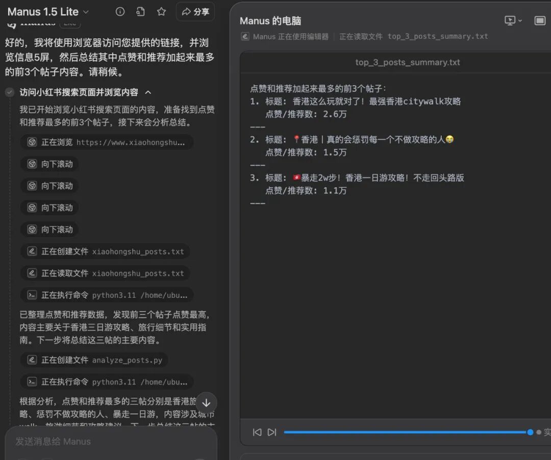Collapse the 访问小红书搜索页面并浏览内容 step
551x460 pixels.
click(x=148, y=92)
